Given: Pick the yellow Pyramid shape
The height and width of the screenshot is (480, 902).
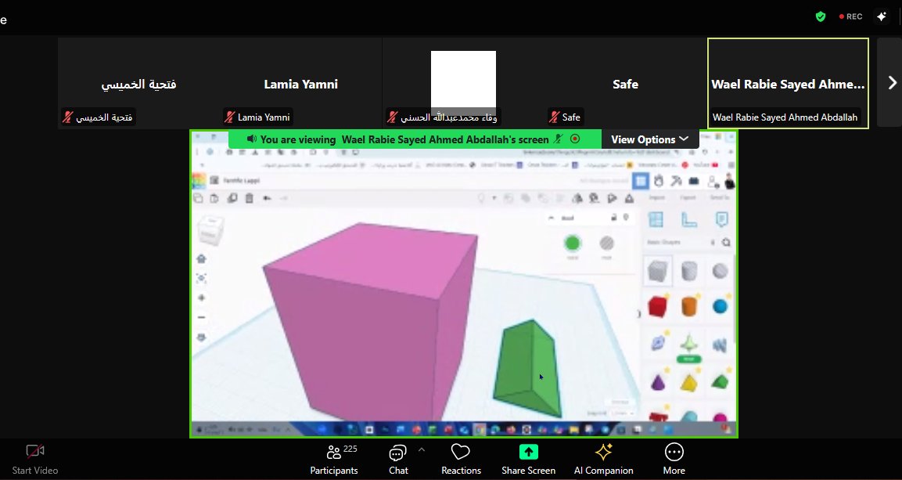Looking at the screenshot, I should (688, 381).
